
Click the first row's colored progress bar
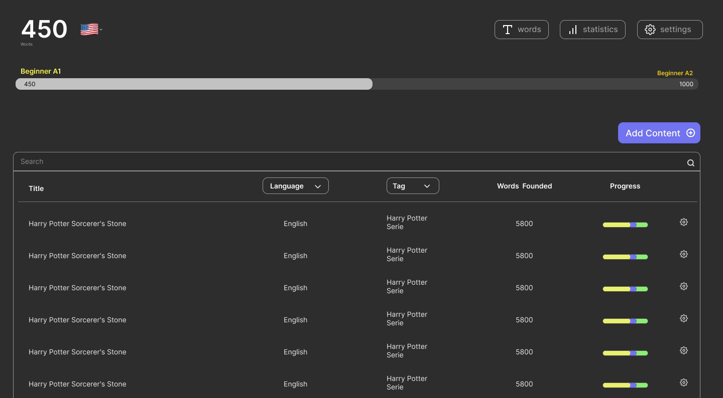(x=625, y=225)
